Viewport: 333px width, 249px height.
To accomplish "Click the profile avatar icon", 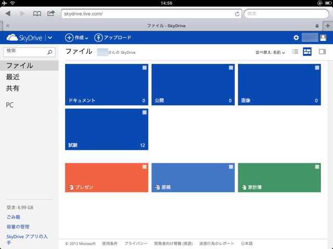I will coord(323,38).
